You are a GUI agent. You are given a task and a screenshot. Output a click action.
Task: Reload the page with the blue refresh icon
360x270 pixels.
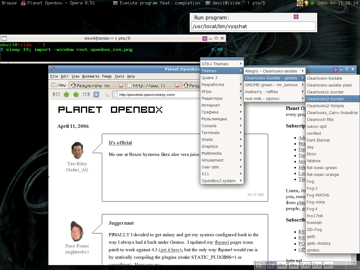pos(96,94)
